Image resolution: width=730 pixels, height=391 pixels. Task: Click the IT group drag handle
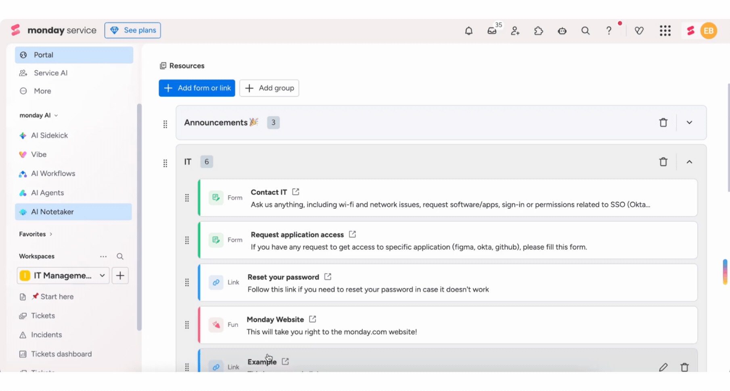(165, 163)
